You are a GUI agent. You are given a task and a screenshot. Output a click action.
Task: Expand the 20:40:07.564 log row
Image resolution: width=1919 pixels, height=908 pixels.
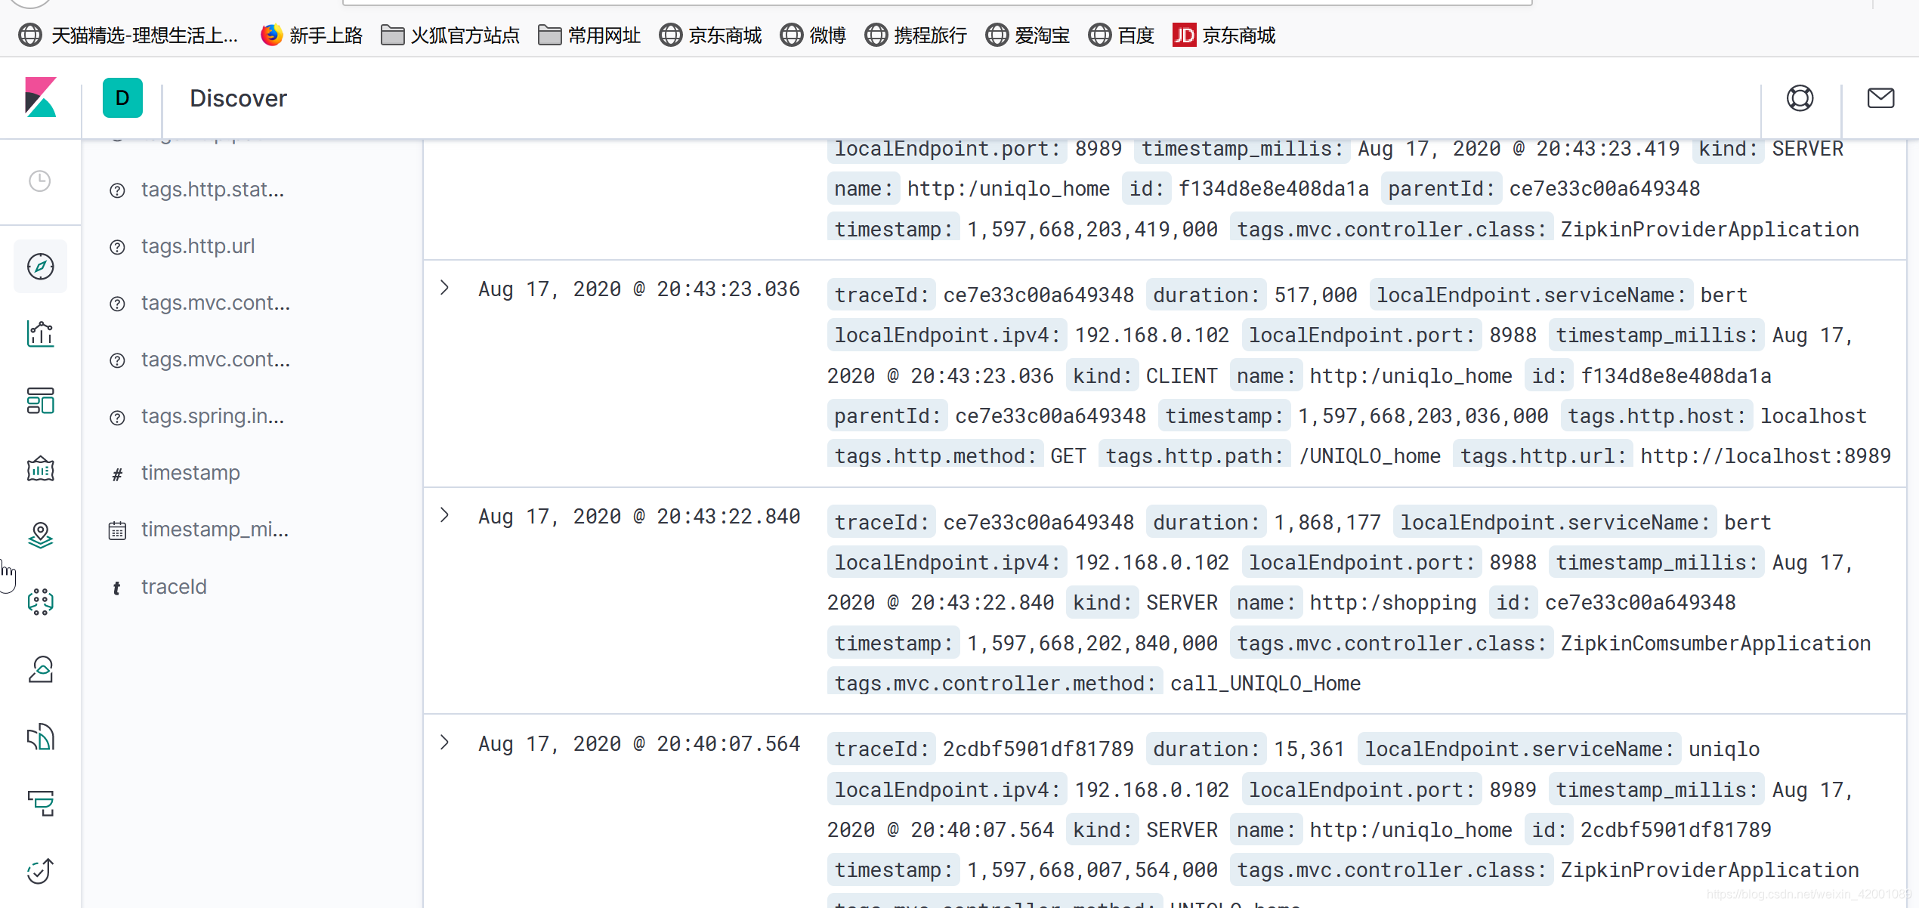pyautogui.click(x=445, y=743)
